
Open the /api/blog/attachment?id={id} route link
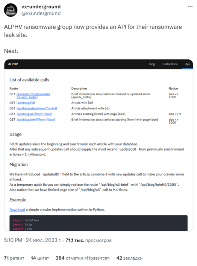(36, 109)
